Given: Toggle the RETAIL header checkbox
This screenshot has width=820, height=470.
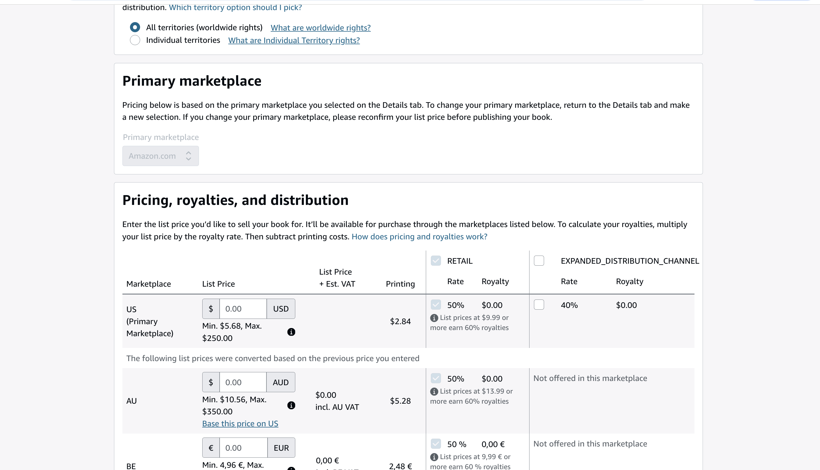Looking at the screenshot, I should click(x=436, y=261).
